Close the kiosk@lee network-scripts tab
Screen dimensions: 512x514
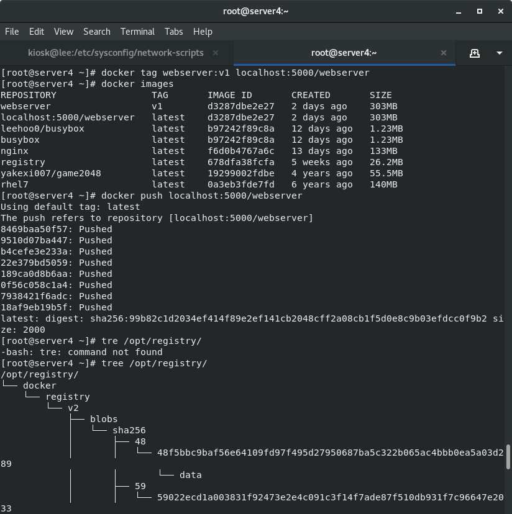coord(216,53)
